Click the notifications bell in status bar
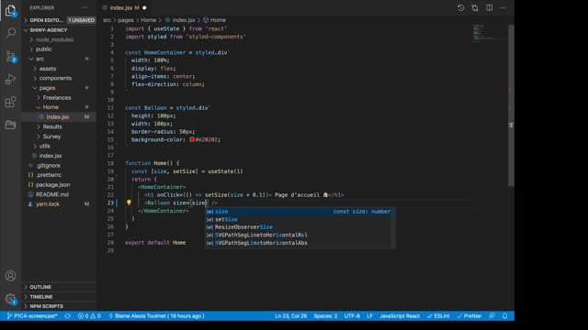 504,316
